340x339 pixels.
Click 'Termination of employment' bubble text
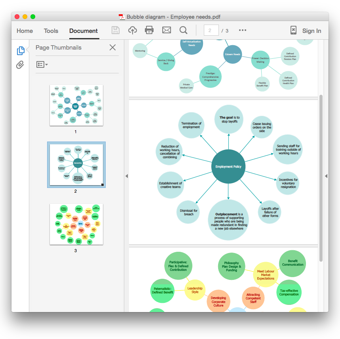pos(191,125)
